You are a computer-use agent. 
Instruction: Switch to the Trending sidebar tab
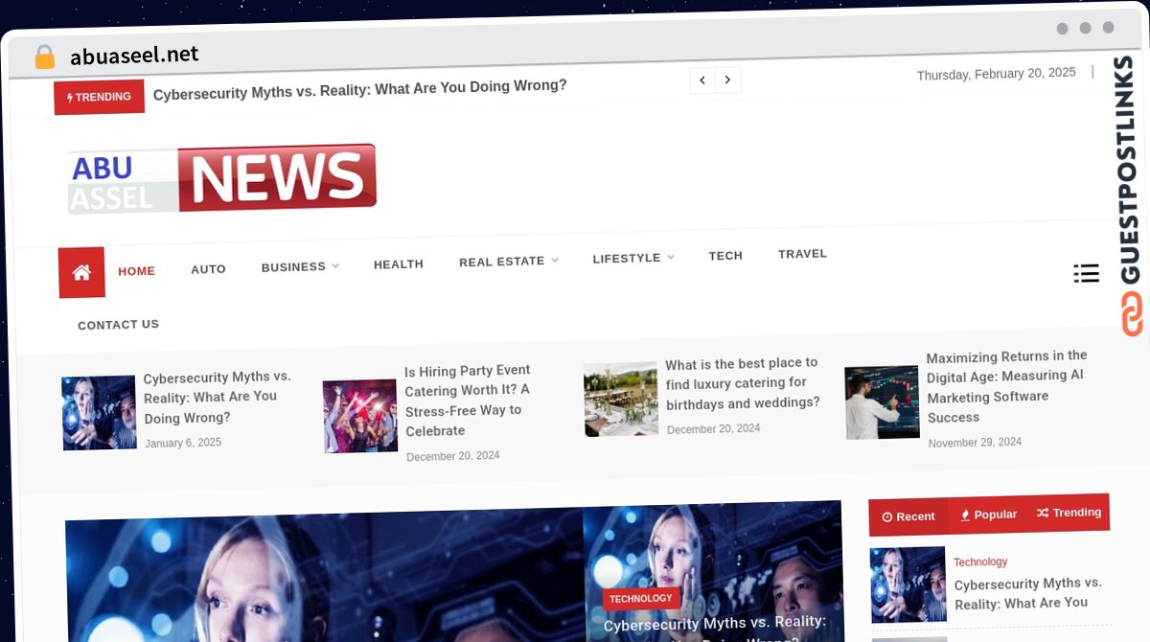tap(1069, 513)
